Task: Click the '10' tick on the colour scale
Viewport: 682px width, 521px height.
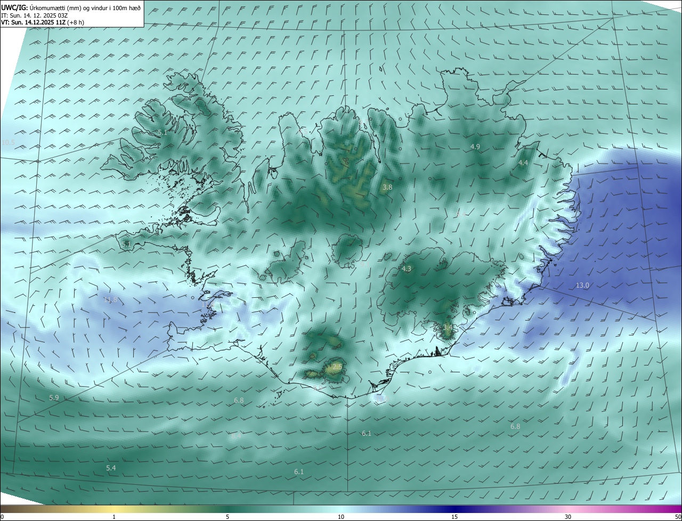Action: pos(341,517)
